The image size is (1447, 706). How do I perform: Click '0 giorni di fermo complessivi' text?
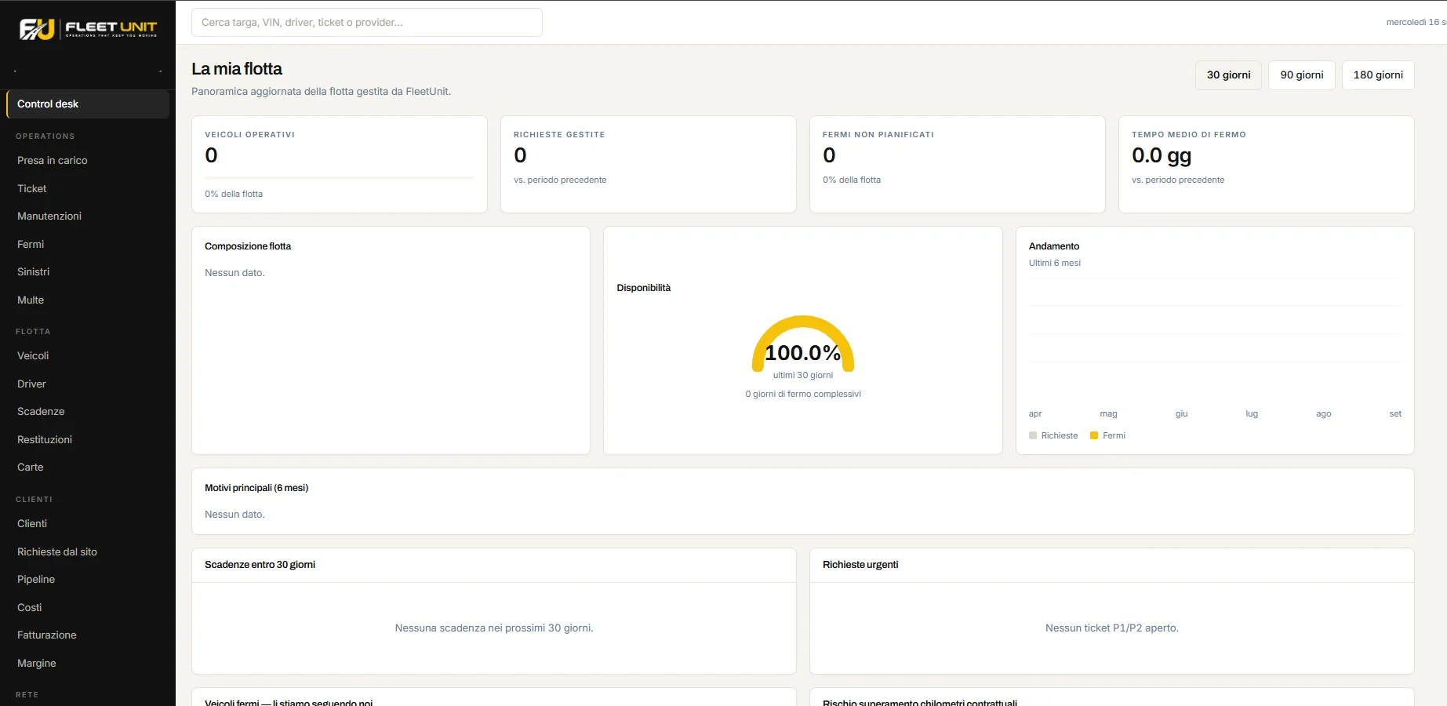coord(803,394)
